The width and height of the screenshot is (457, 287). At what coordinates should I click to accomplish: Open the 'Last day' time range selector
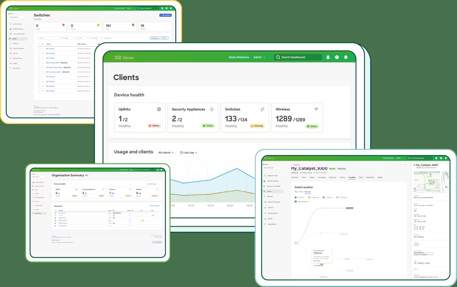tap(188, 152)
